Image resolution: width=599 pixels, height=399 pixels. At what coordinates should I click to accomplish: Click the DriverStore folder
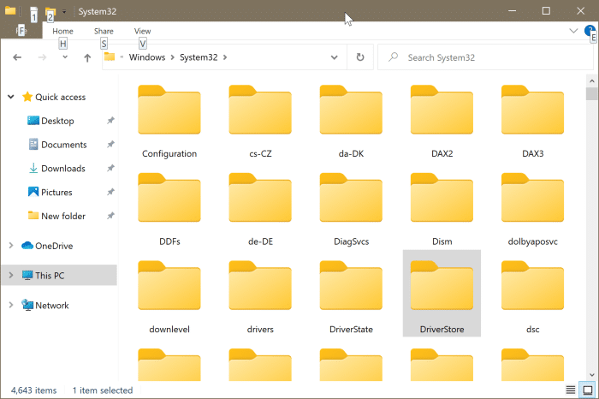(x=442, y=294)
